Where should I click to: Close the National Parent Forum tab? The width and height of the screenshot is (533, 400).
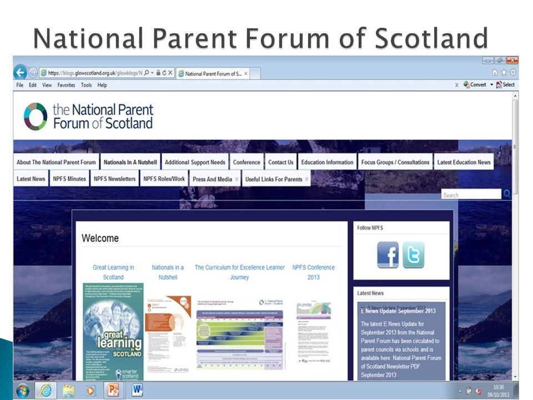coord(246,73)
